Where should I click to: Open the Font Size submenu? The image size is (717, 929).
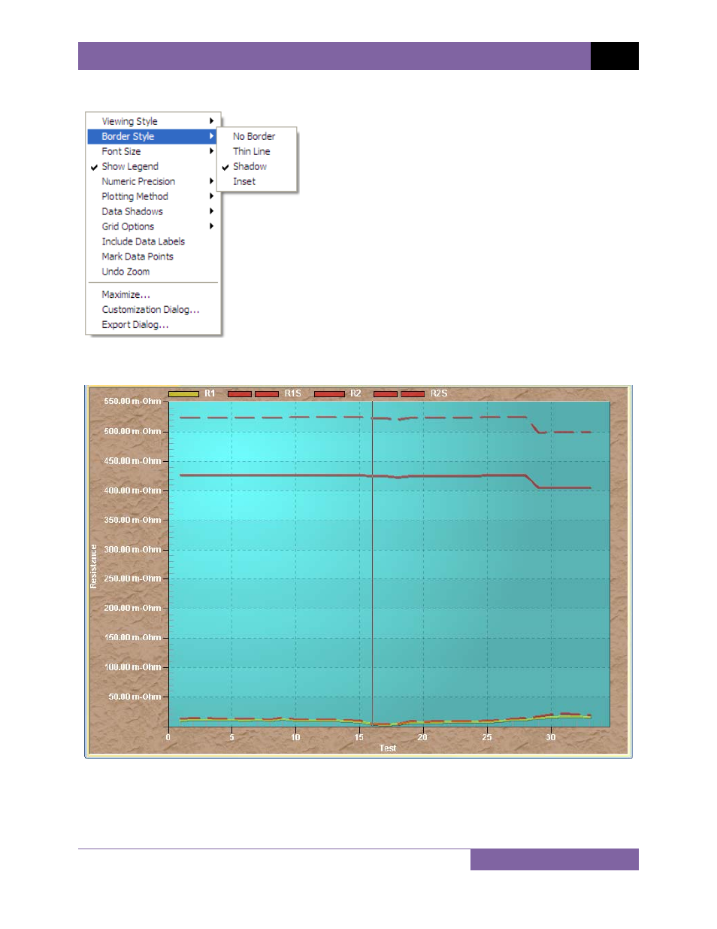153,151
